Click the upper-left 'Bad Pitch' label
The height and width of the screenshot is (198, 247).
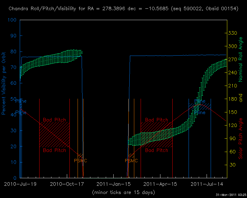(54, 120)
